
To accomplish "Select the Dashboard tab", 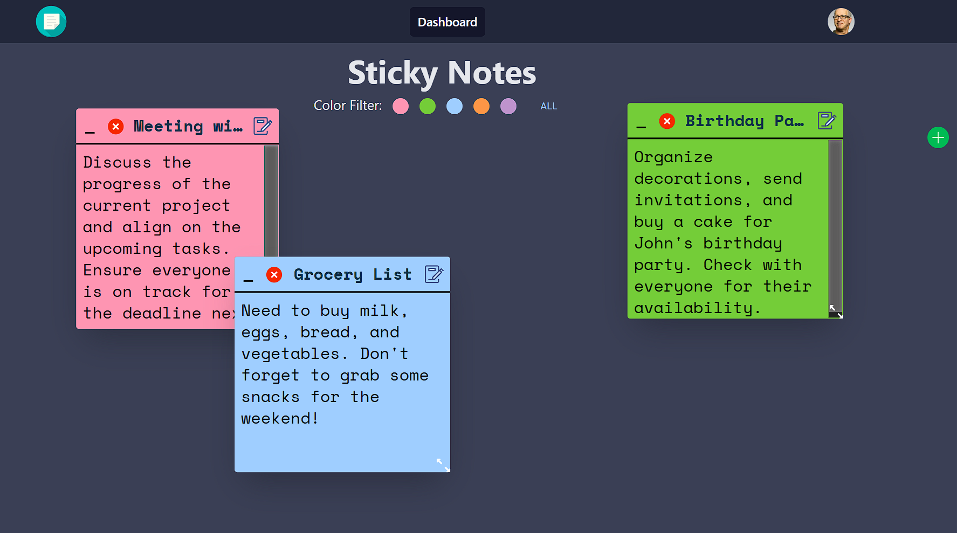I will pyautogui.click(x=447, y=22).
